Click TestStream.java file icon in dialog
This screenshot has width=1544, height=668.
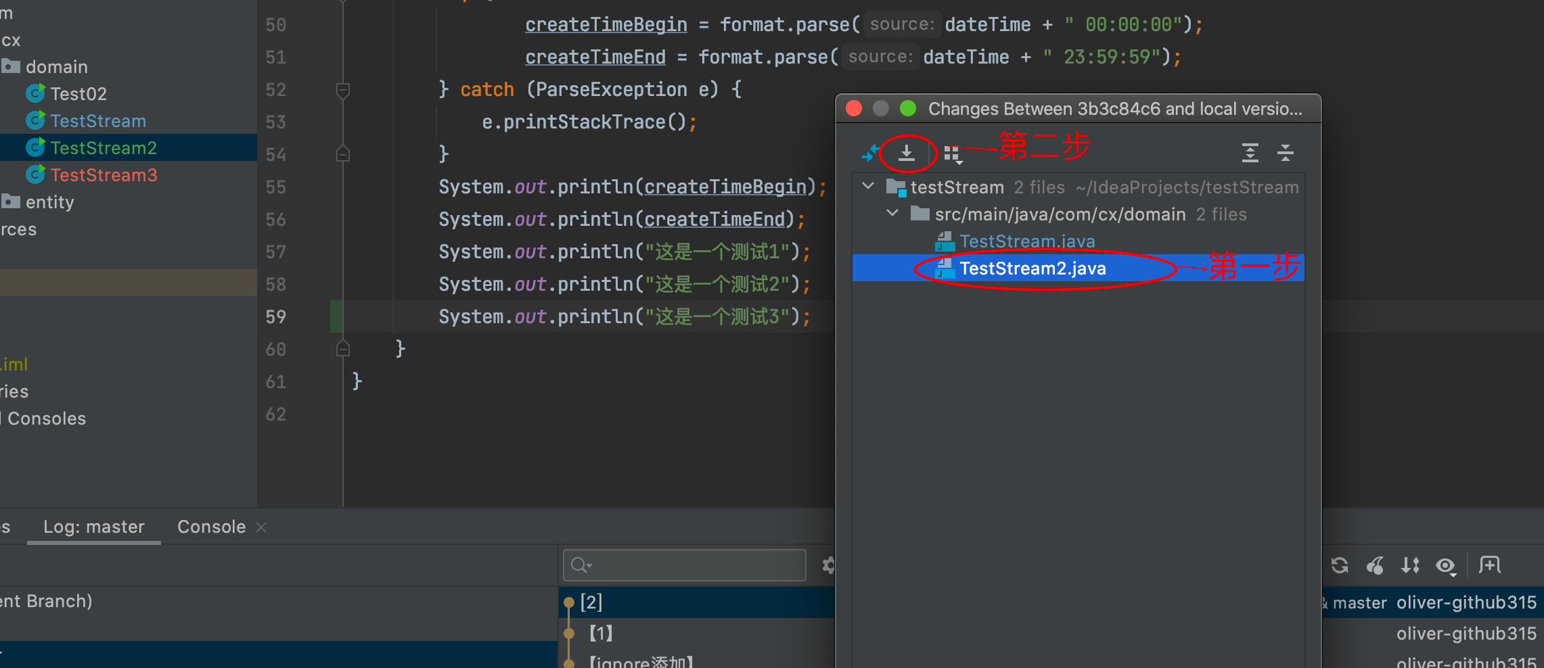[x=945, y=241]
